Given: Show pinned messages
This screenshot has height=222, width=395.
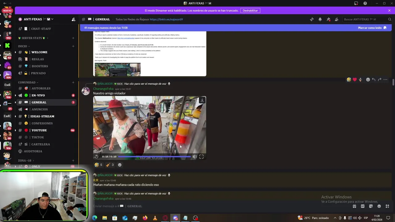Looking at the screenshot, I should coord(328,19).
